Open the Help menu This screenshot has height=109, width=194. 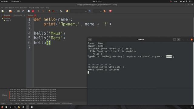(x=47, y=8)
